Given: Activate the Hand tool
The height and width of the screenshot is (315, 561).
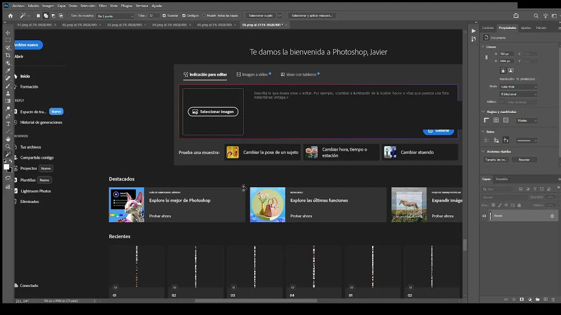Looking at the screenshot, I should pyautogui.click(x=8, y=139).
